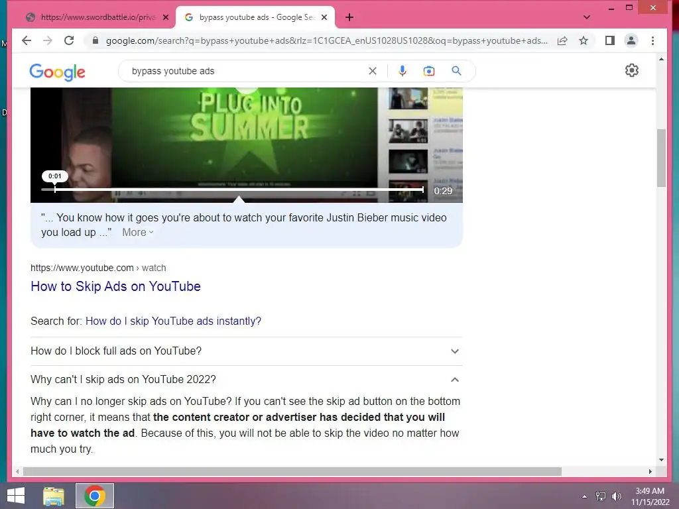Click the 0:01 timeline marker
Screen dimensions: 679x509
[54, 176]
